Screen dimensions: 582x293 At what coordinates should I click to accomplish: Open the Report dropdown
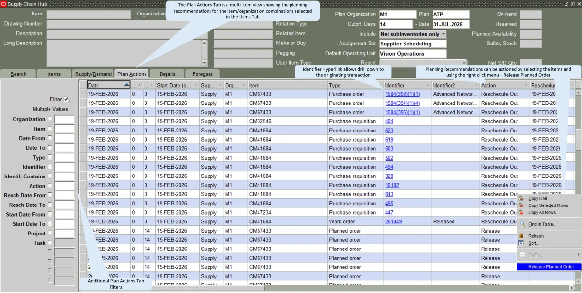coord(464,63)
